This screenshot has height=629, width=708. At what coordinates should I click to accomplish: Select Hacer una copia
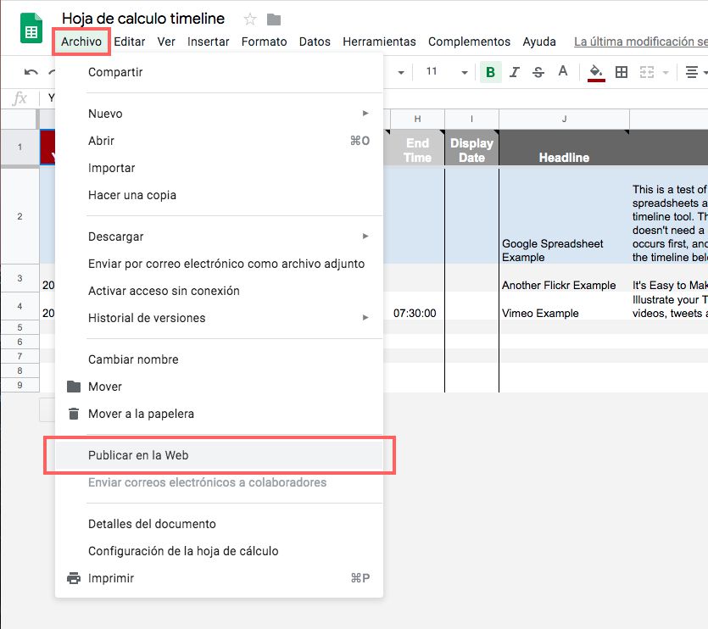coord(219,195)
